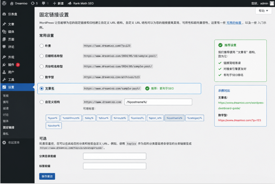275x184 pixels.
Task: Click the 示例对比 panel heading
Action: click(x=224, y=91)
